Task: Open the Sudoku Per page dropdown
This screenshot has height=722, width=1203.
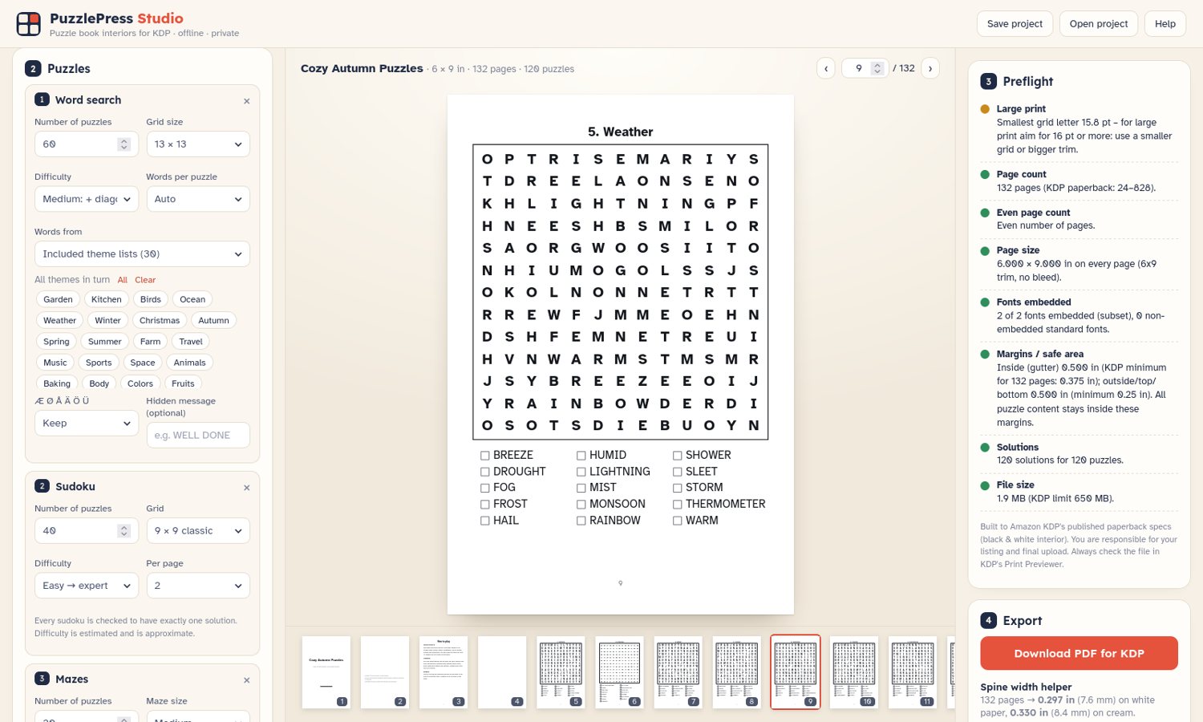Action: click(198, 586)
